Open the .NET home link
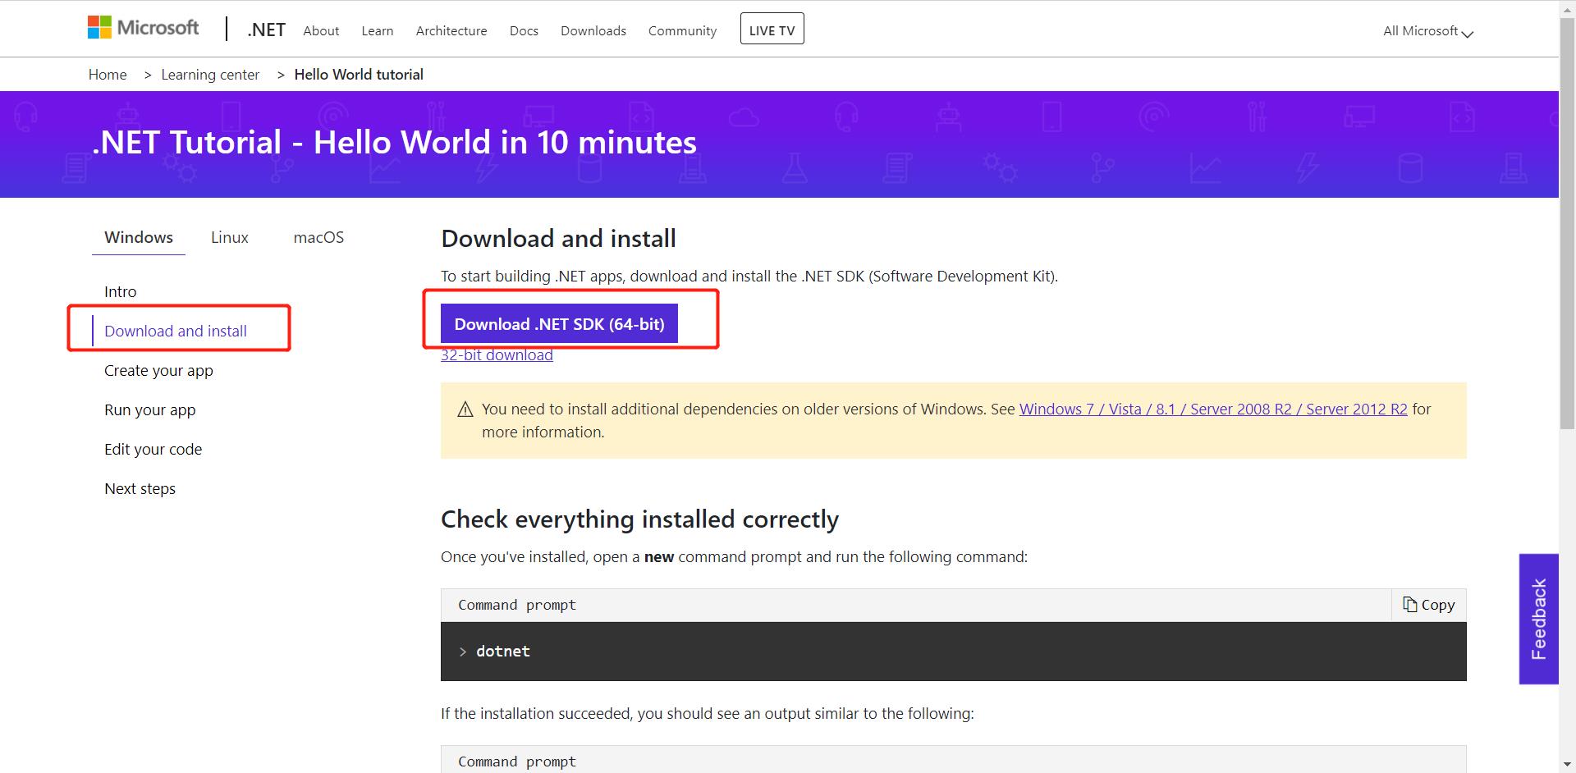This screenshot has height=773, width=1576. tap(266, 30)
